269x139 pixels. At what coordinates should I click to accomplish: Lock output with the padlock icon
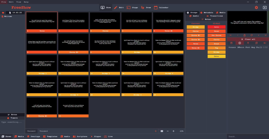click(244, 35)
